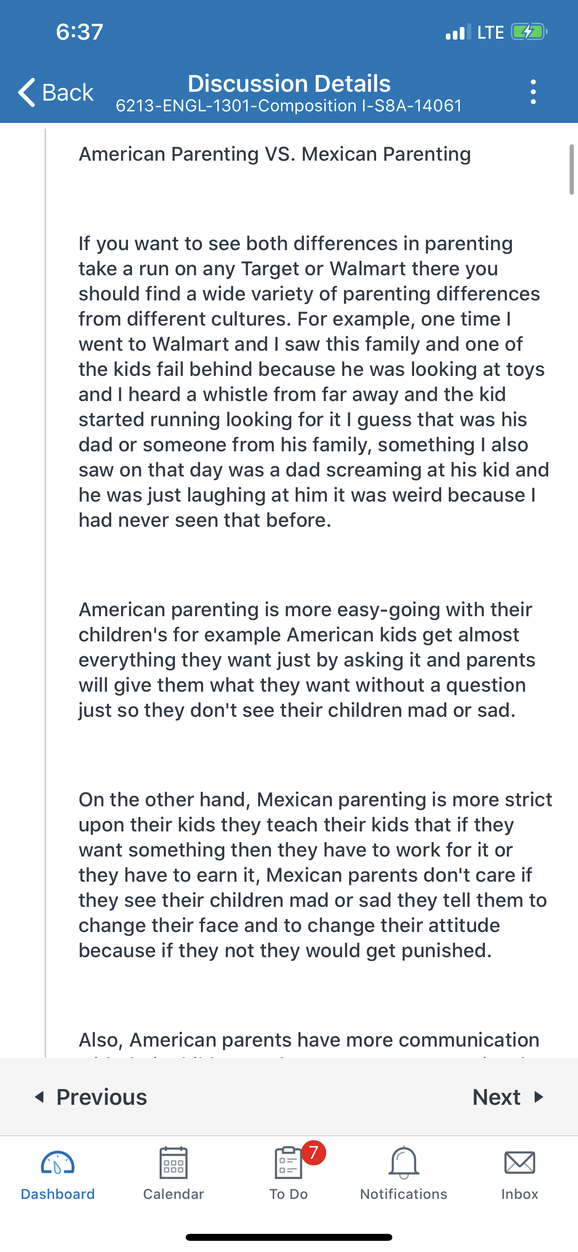The image size is (578, 1252).
Task: Go to the Next discussion entry
Action: pyautogui.click(x=508, y=1097)
